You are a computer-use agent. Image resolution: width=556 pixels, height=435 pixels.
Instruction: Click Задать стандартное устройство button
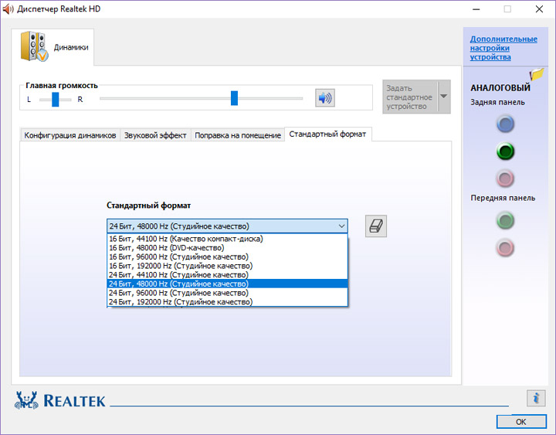[x=410, y=97]
